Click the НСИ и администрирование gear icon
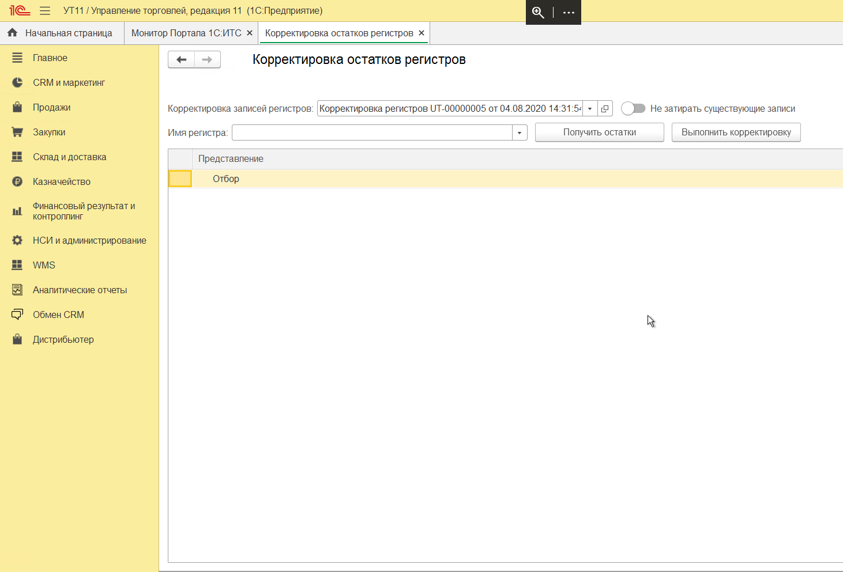The width and height of the screenshot is (843, 572). click(17, 240)
